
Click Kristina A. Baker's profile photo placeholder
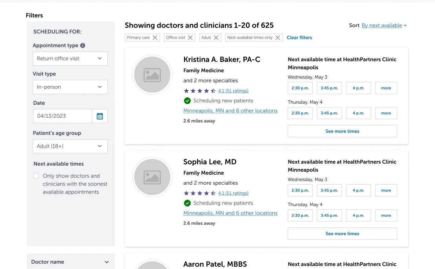[x=152, y=75]
